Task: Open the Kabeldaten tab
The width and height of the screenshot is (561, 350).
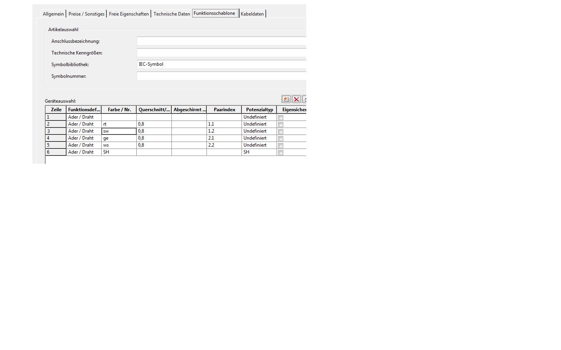Action: [252, 14]
